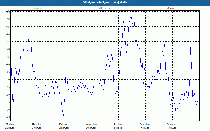Click the highest wind peak on Freitag
The width and height of the screenshot is (210, 131).
[x=131, y=16]
